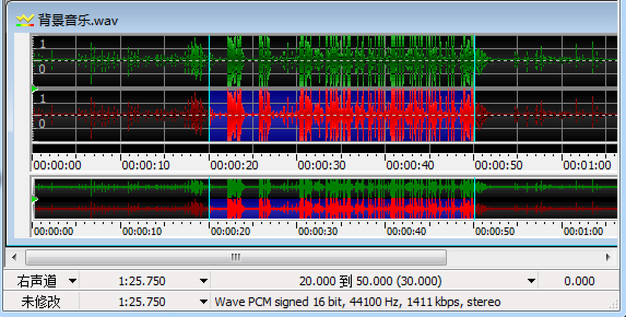Viewport: 626px width, 317px height.
Task: Click the Wave PCM format info text
Action: click(357, 302)
